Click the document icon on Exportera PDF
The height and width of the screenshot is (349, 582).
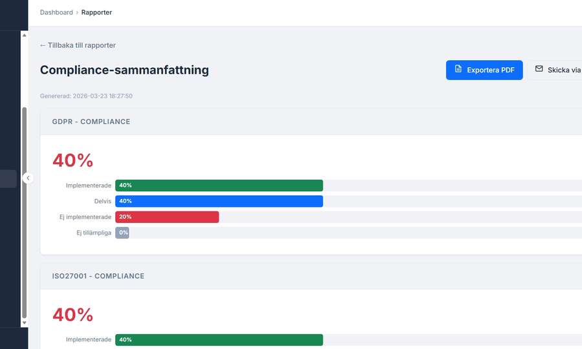click(x=458, y=70)
